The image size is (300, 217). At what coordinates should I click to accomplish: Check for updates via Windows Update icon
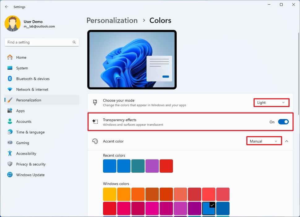[x=9, y=175]
